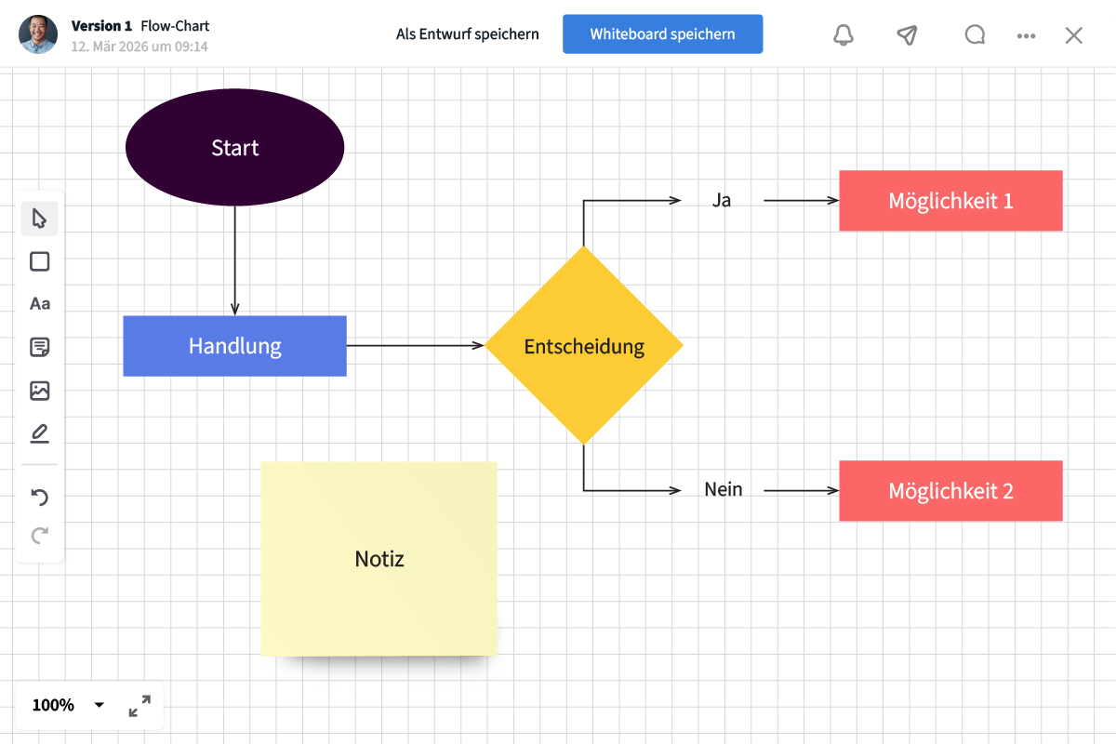1116x744 pixels.
Task: Select the pen drawing tool
Action: (x=39, y=433)
